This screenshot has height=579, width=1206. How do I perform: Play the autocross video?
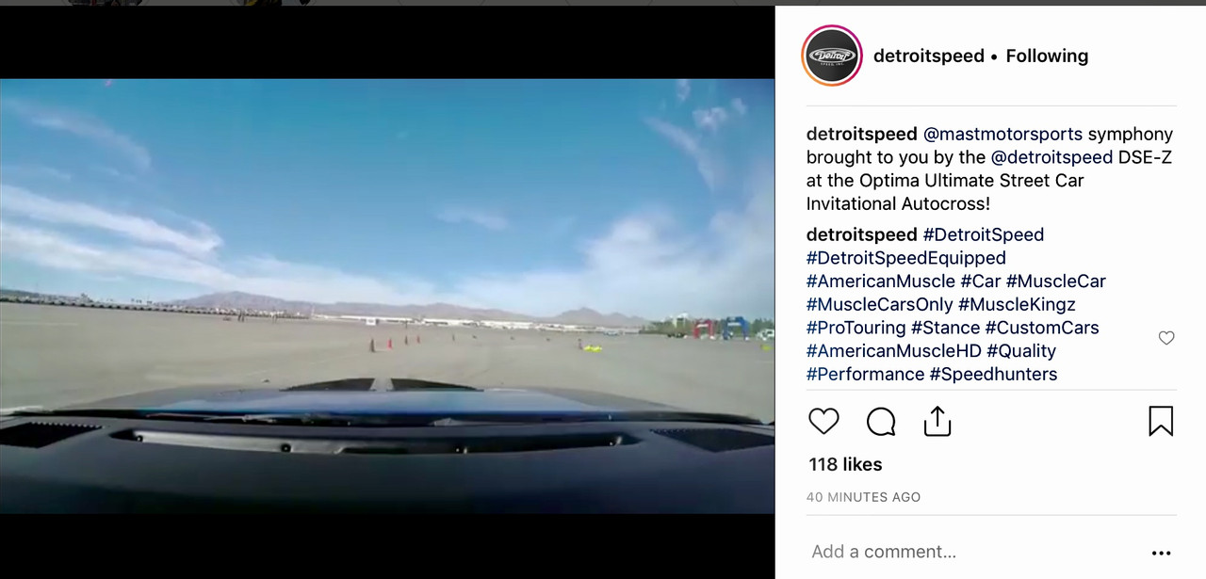(387, 296)
